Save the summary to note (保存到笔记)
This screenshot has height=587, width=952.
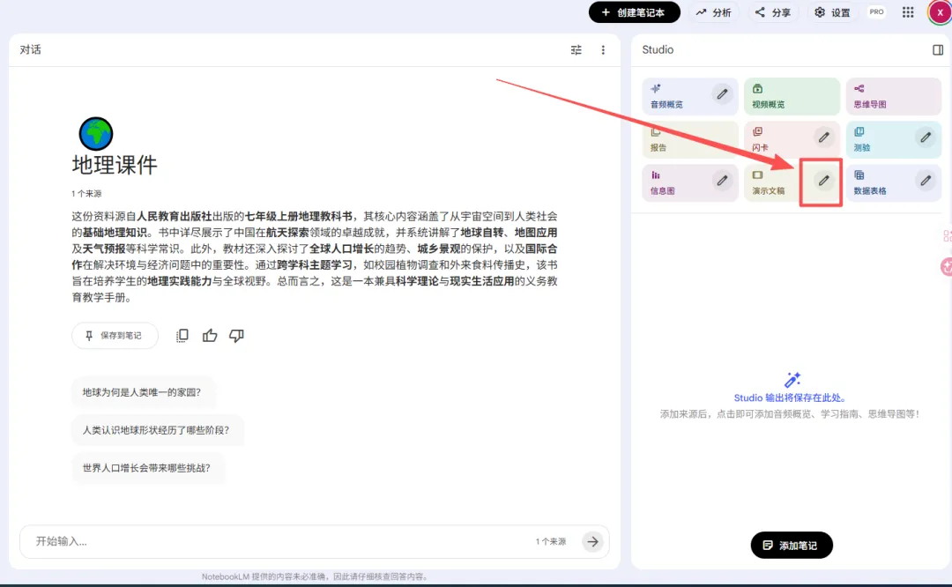coord(115,336)
